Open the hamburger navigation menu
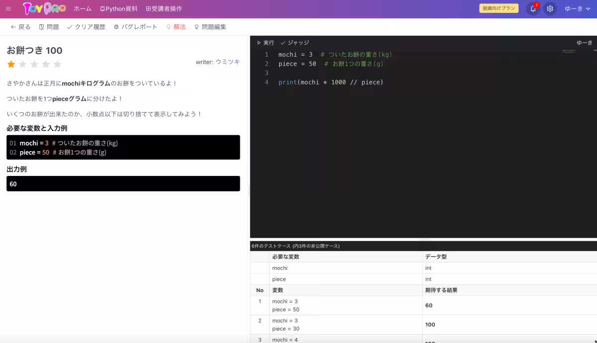The width and height of the screenshot is (597, 343). 8,8
